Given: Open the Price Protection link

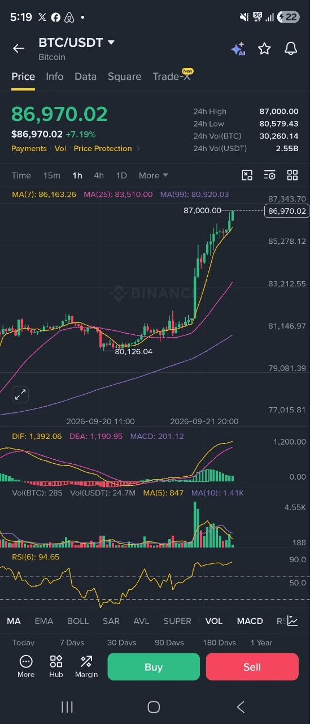Looking at the screenshot, I should point(103,149).
